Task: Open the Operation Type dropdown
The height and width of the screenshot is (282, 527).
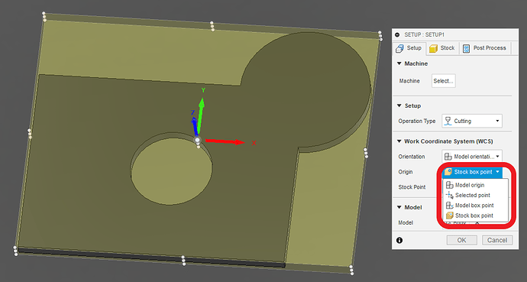Action: click(472, 121)
